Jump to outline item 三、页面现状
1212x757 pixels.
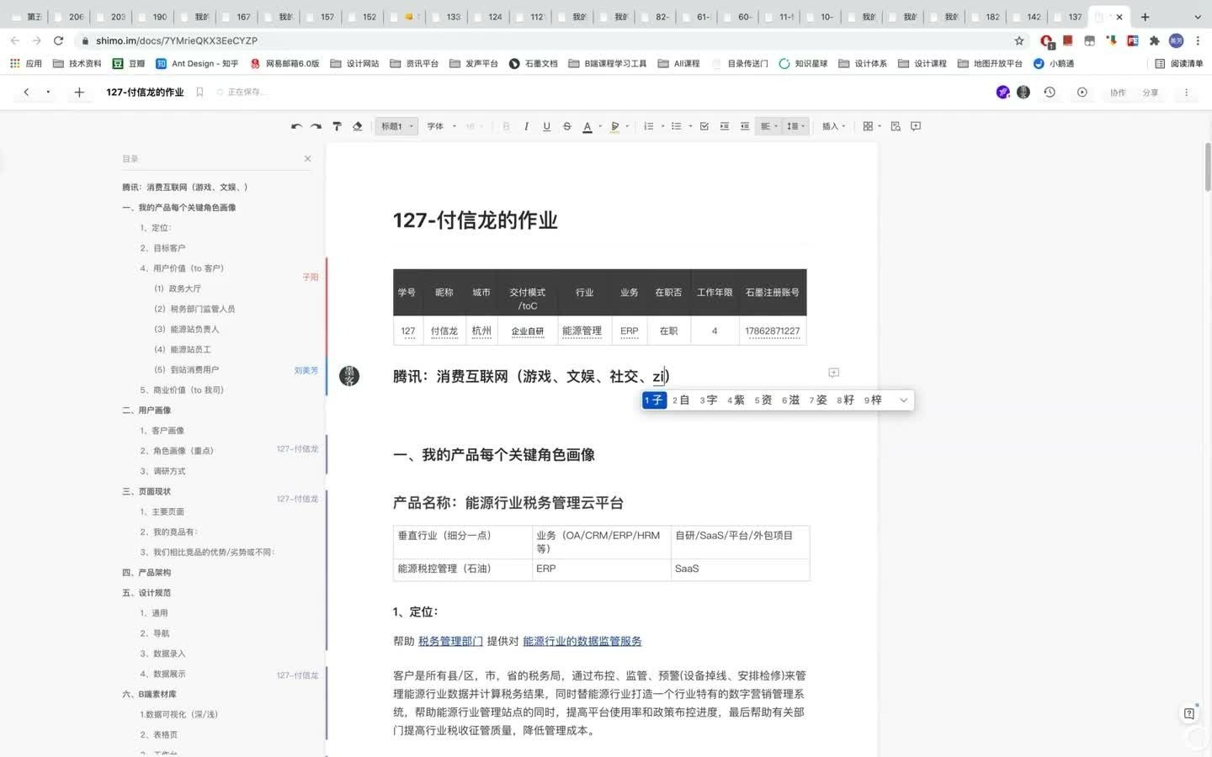point(146,491)
